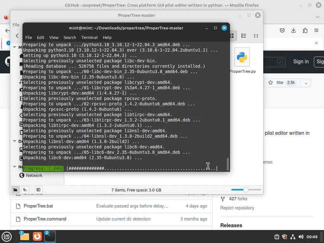Open the Linux Mint start menu
The image size is (324, 243).
[7, 237]
